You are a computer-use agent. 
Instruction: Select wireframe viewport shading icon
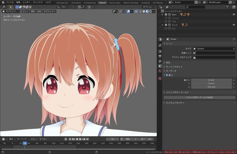click(x=140, y=11)
